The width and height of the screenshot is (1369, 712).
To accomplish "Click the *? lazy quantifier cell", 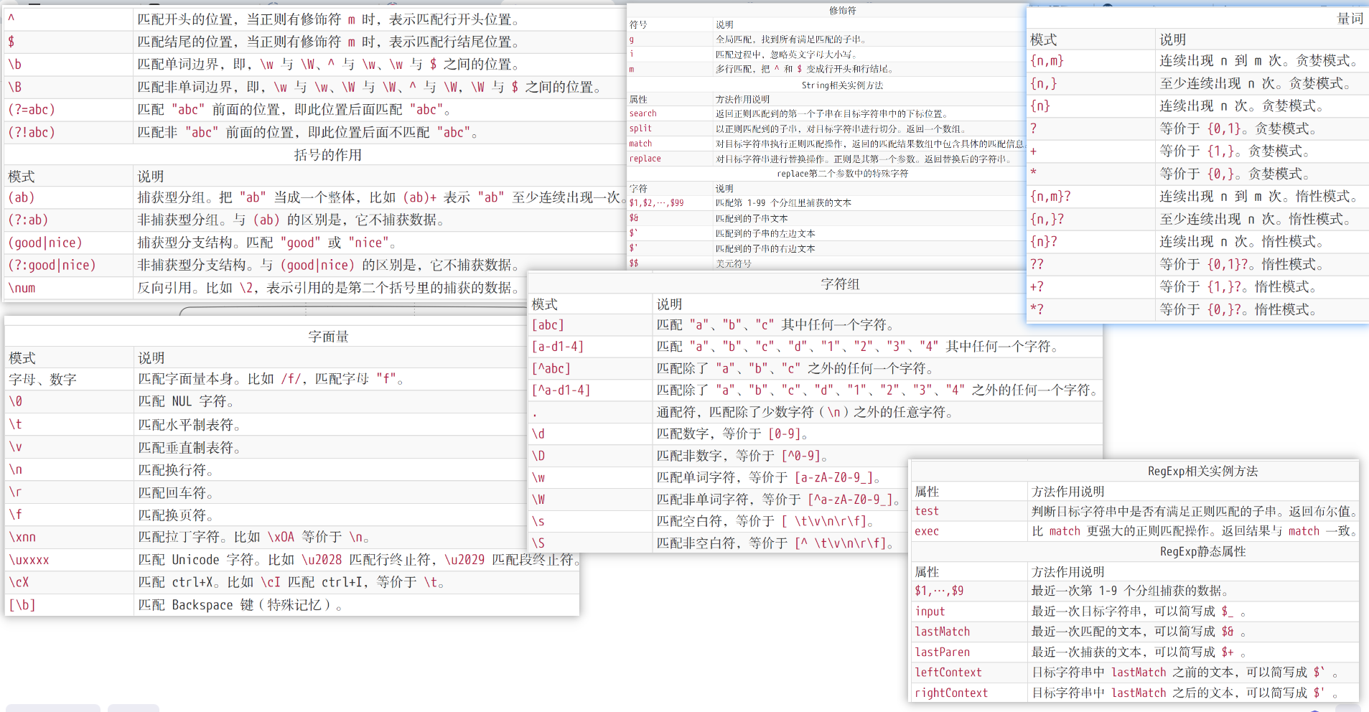I will tap(1037, 310).
